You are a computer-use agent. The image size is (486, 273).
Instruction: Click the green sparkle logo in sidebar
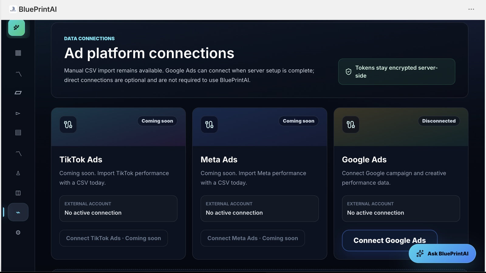click(x=16, y=28)
